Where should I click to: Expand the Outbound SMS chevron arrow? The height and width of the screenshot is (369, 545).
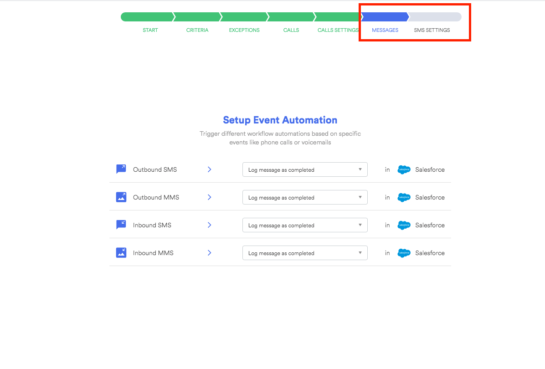click(x=209, y=169)
